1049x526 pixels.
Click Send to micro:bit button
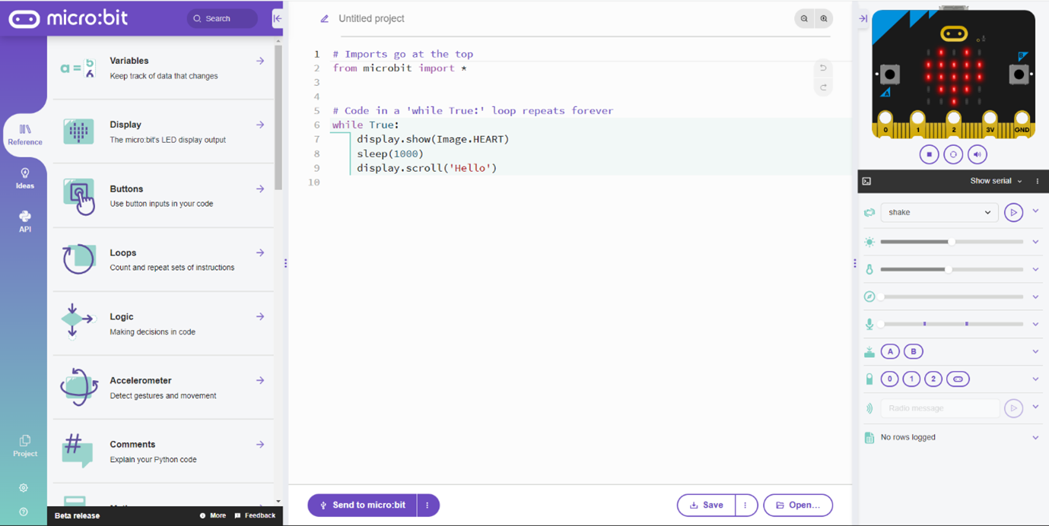click(363, 505)
